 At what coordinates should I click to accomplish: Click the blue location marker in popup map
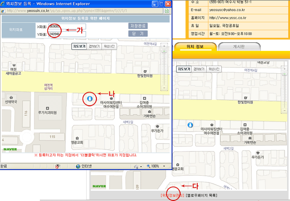pyautogui.click(x=90, y=99)
